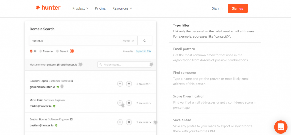Viewport: 291px width, 135px height.
Task: Click the Find someone input field
Action: pyautogui.click(x=124, y=65)
